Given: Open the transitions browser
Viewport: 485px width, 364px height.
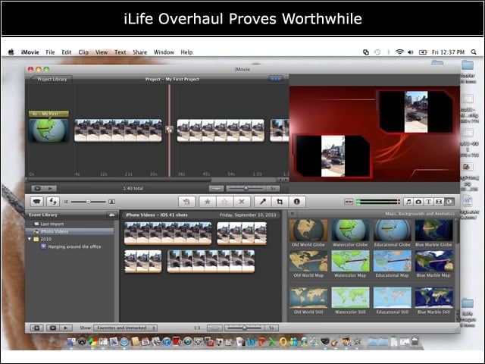Looking at the screenshot, I should tap(439, 202).
